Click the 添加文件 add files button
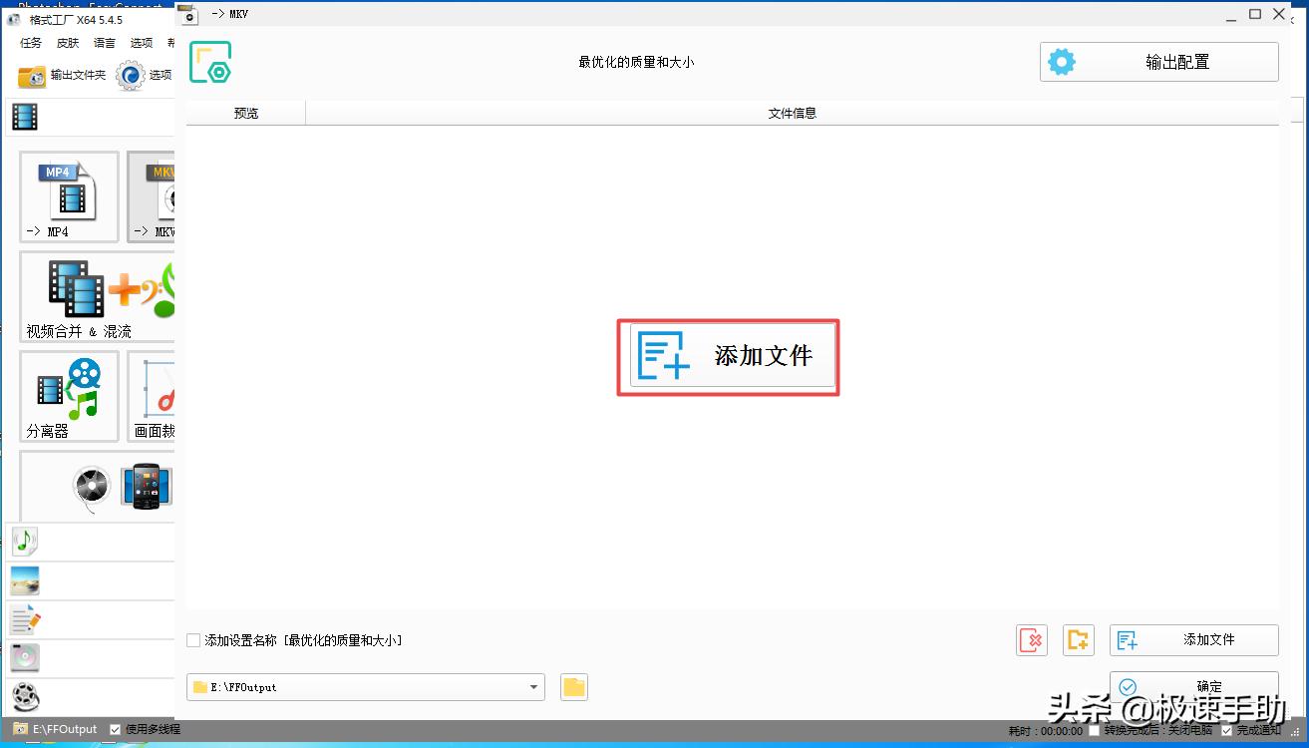The width and height of the screenshot is (1309, 748). [x=1193, y=640]
